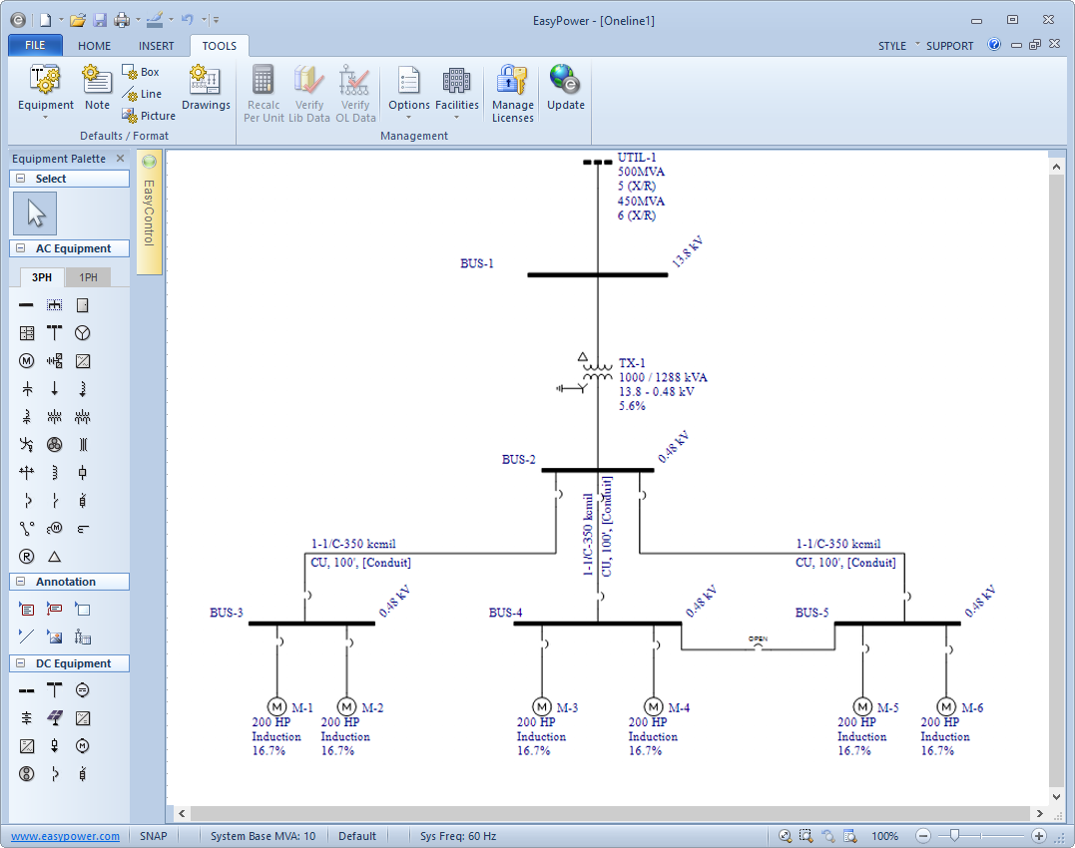The image size is (1075, 848).
Task: Switch to the 1PH equipment tab
Action: coord(88,277)
